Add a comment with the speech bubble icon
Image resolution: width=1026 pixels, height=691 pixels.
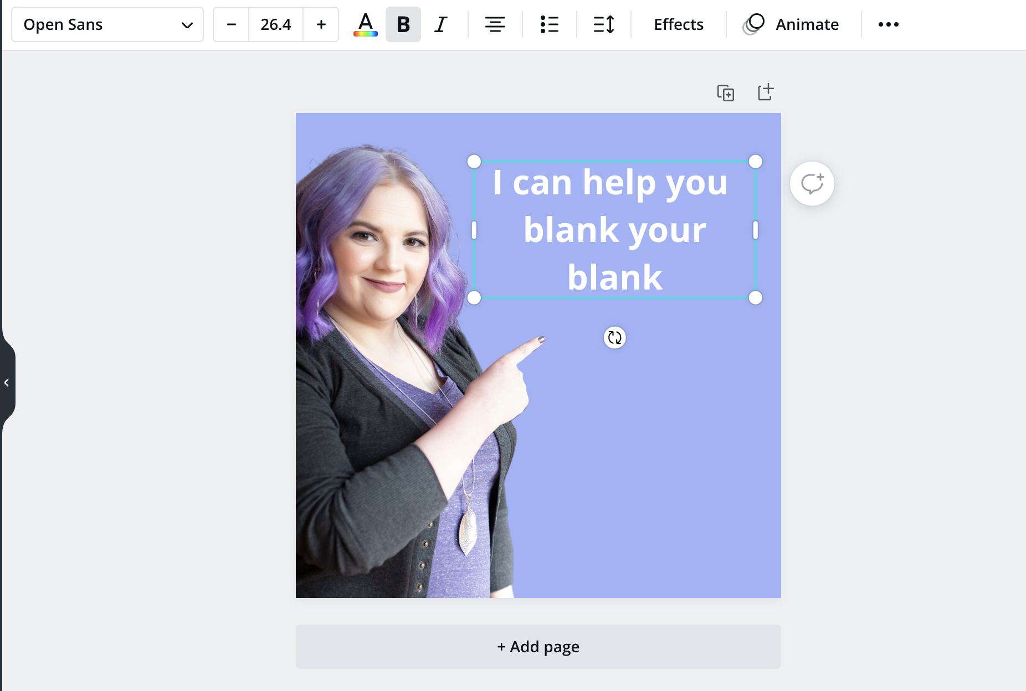click(x=812, y=184)
